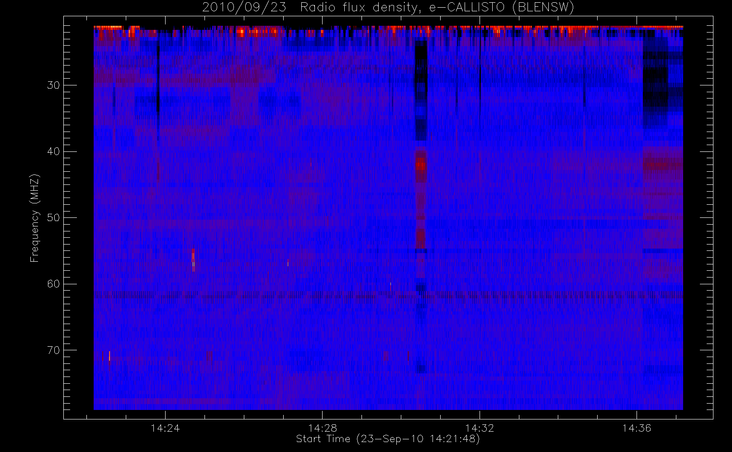Click the bright red burst near 42 MHz
732x452 pixels.
click(x=421, y=165)
